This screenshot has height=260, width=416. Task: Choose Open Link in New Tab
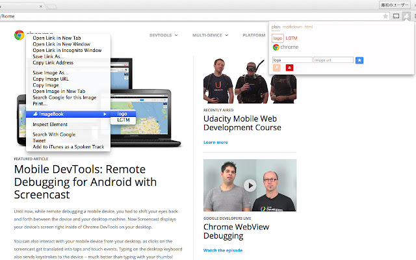[x=68, y=38]
